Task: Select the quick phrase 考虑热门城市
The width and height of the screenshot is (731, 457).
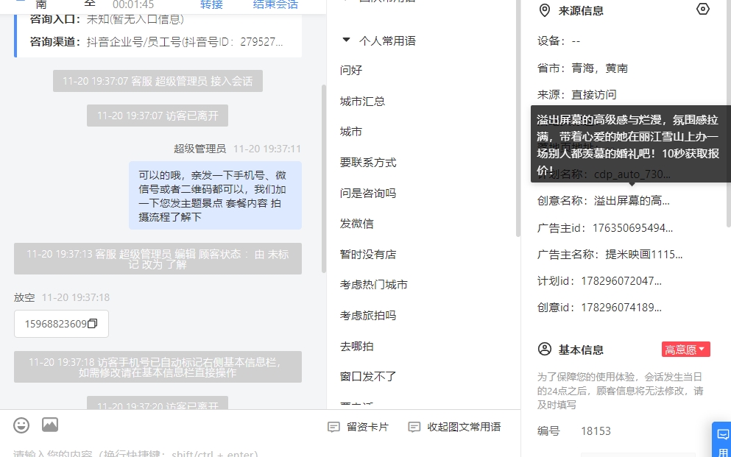Action: [x=373, y=285]
